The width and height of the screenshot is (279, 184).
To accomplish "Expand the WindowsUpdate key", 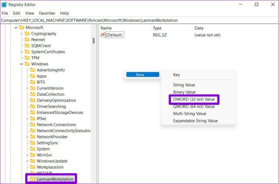I will pyautogui.click(x=27, y=161).
